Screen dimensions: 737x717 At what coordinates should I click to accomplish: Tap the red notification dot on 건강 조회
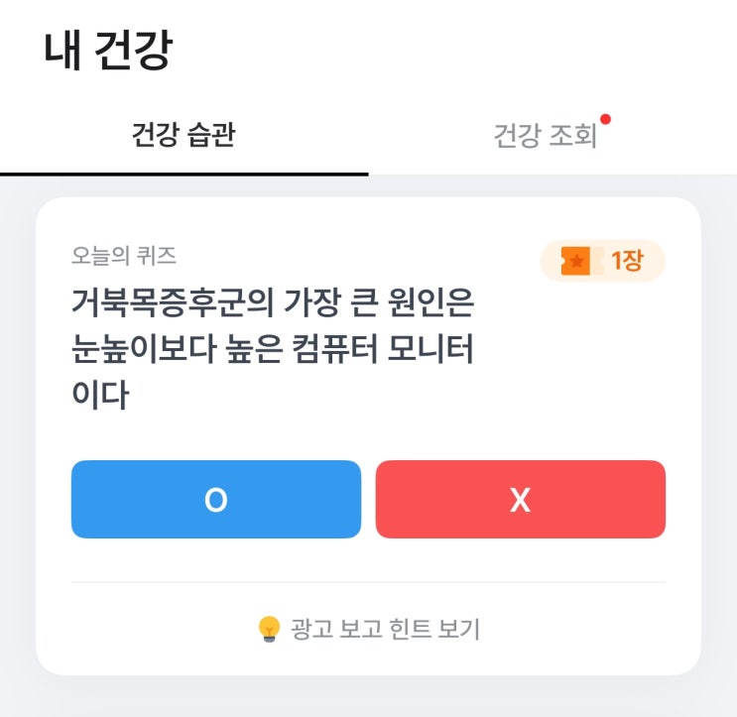pos(605,120)
